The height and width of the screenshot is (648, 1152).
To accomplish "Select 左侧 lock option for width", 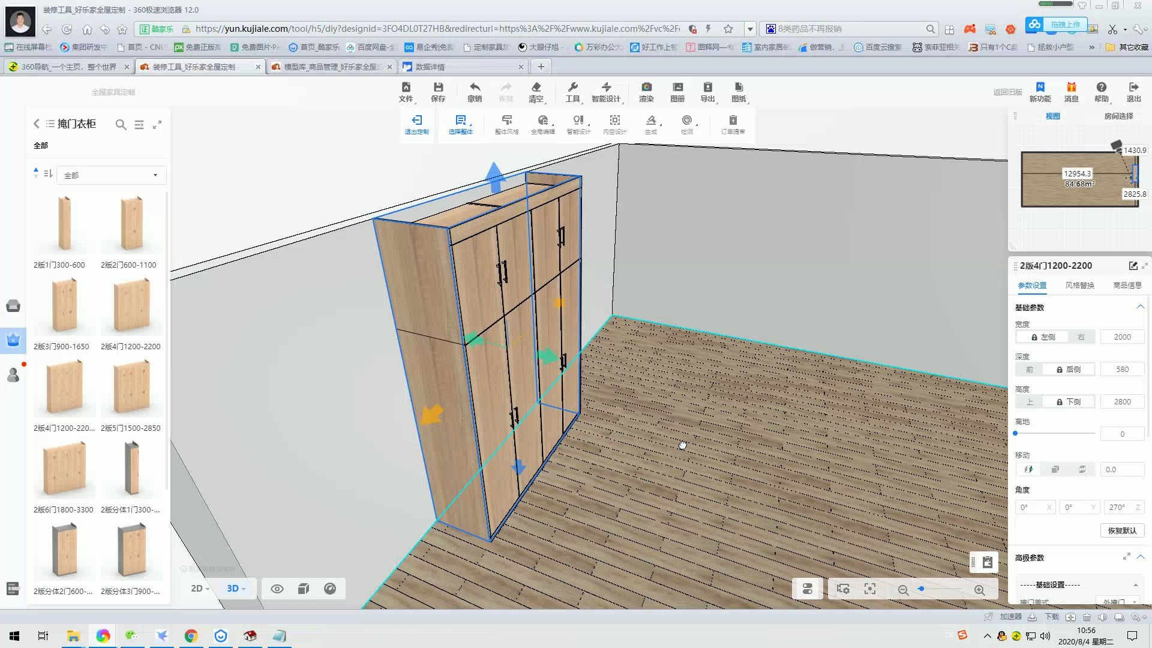I will (x=1043, y=337).
